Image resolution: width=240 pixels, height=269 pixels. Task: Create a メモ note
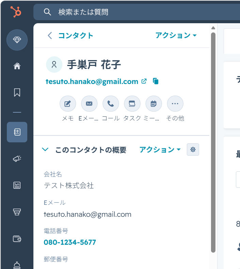[67, 104]
